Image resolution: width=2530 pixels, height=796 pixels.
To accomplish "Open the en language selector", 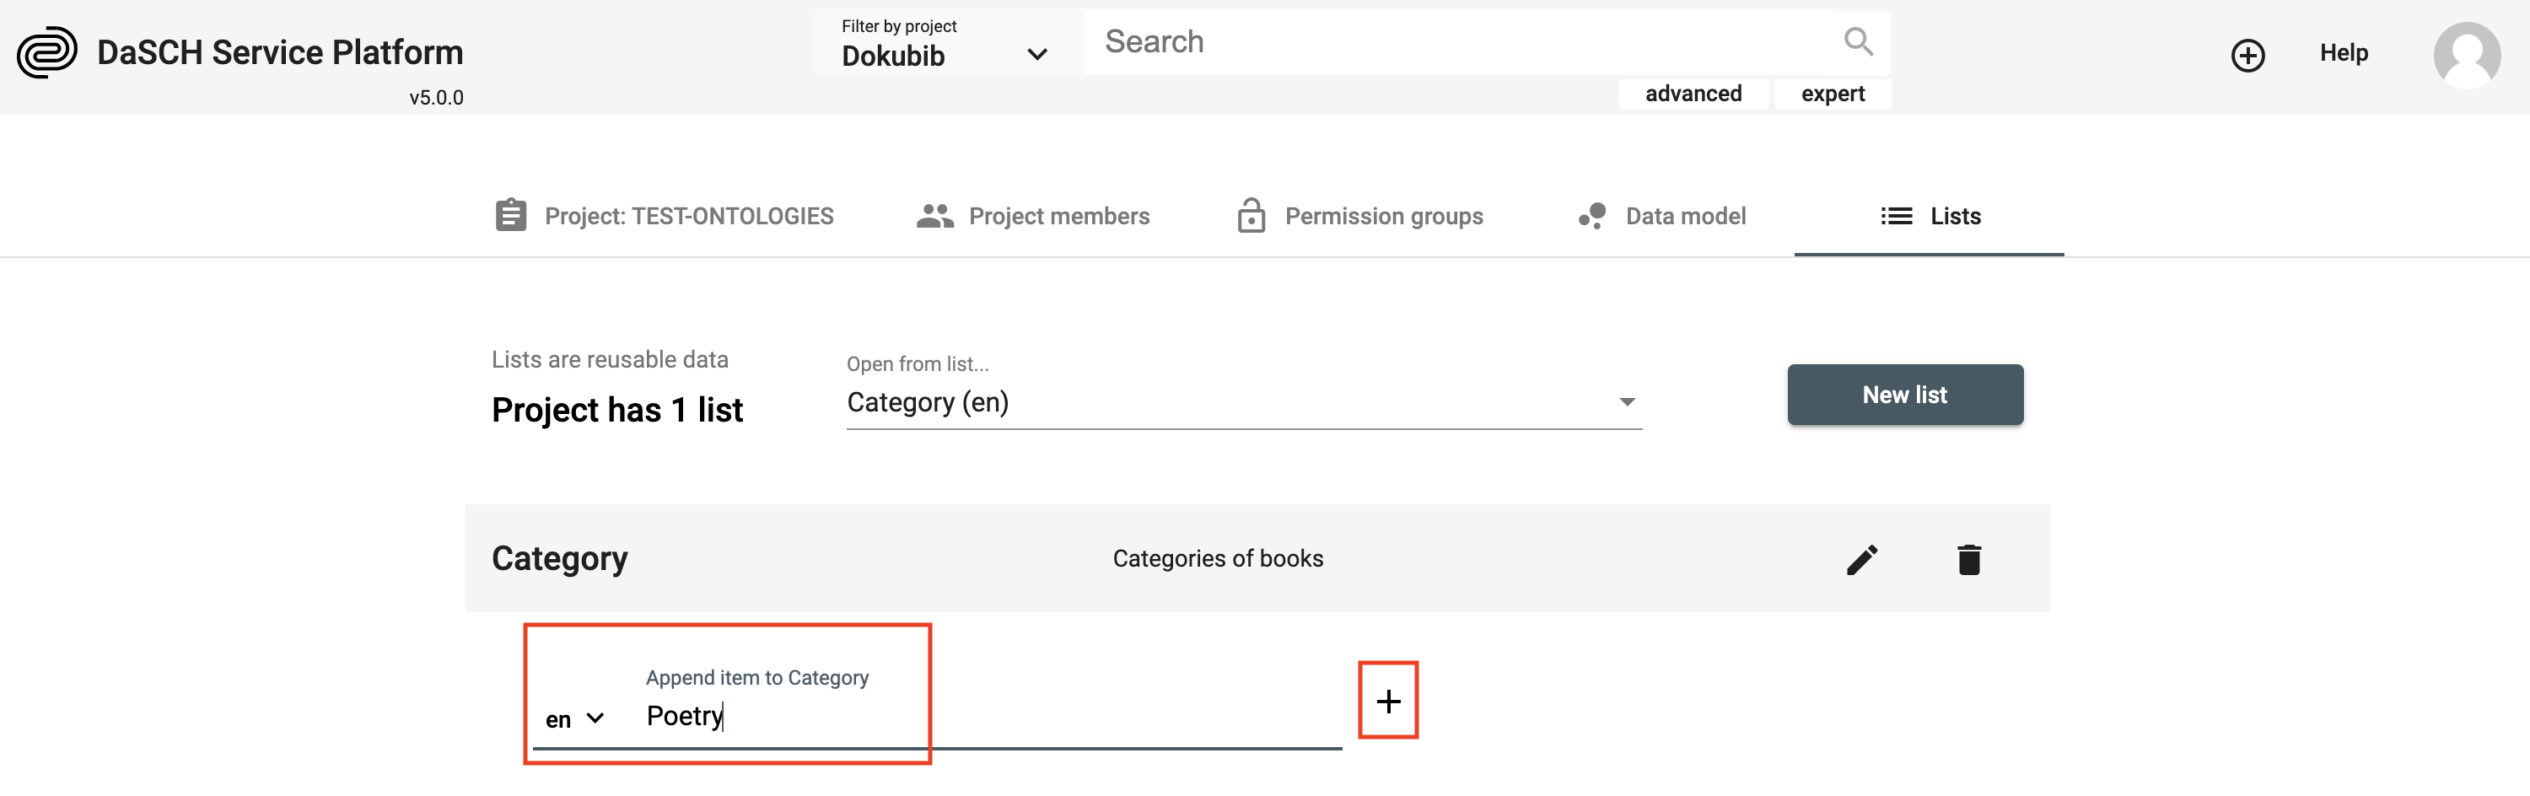I will point(574,718).
